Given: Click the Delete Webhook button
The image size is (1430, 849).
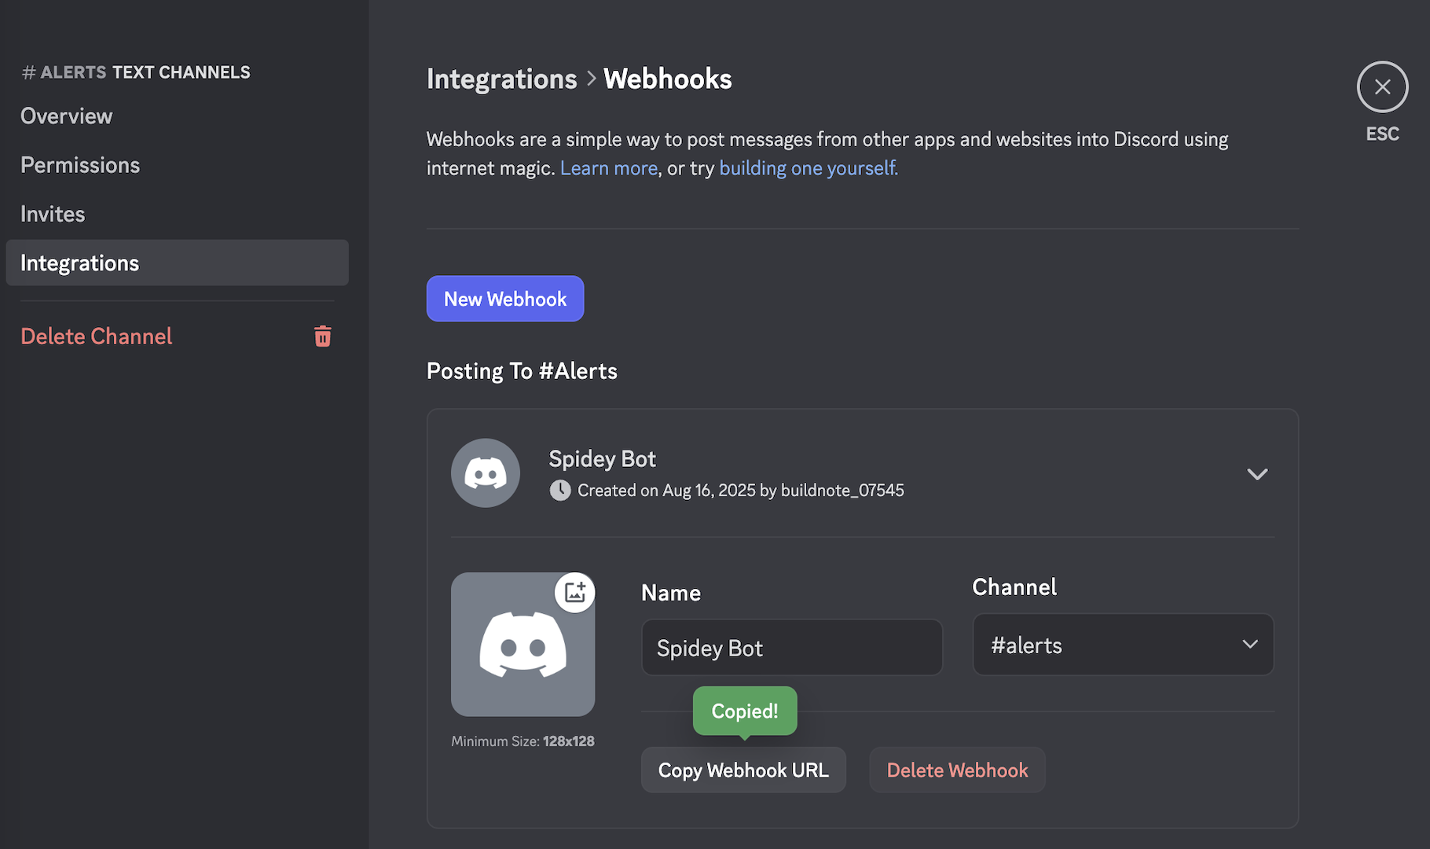Looking at the screenshot, I should [x=957, y=770].
